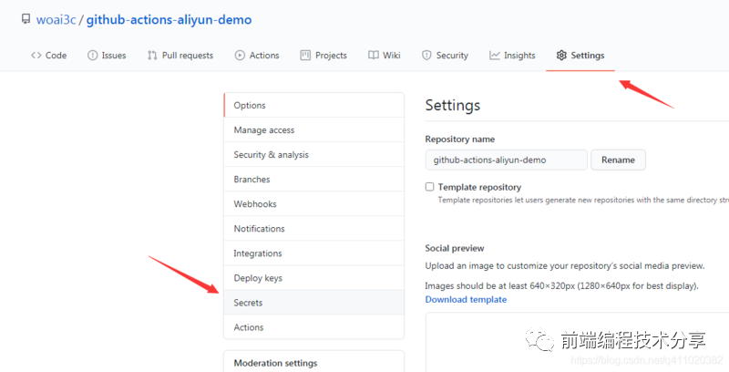The width and height of the screenshot is (729, 372).
Task: Open Notifications settings
Action: pos(313,228)
